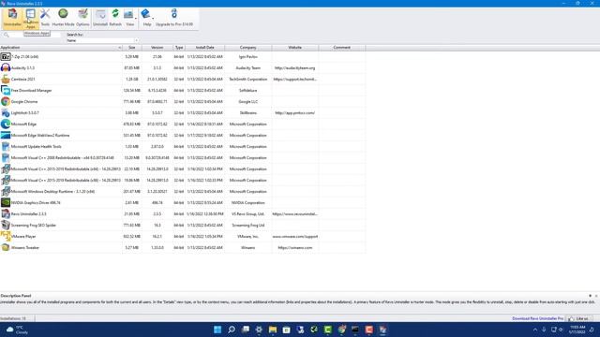
Task: Open Settings gear in the taskbar
Action: (x=259, y=330)
